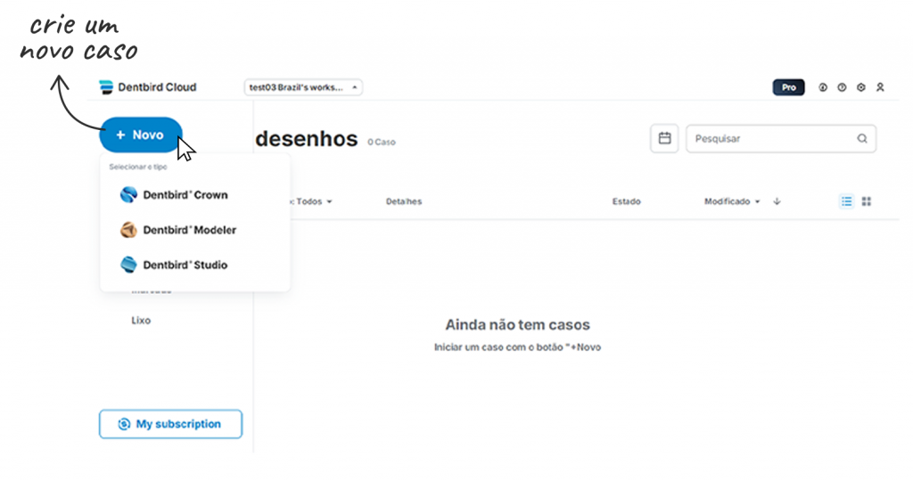
Task: Click the 'Ainda não tem casos' message
Action: click(518, 324)
